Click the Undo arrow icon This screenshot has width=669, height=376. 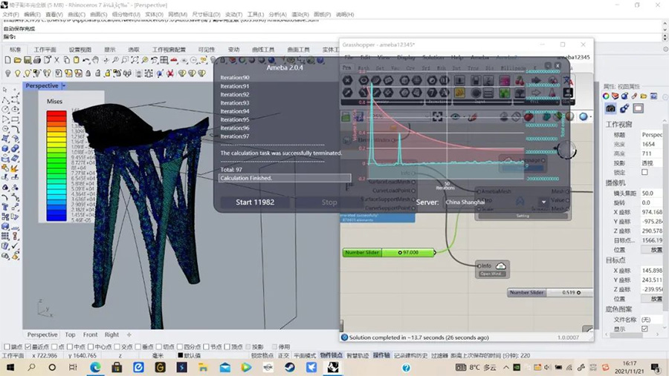(x=85, y=61)
